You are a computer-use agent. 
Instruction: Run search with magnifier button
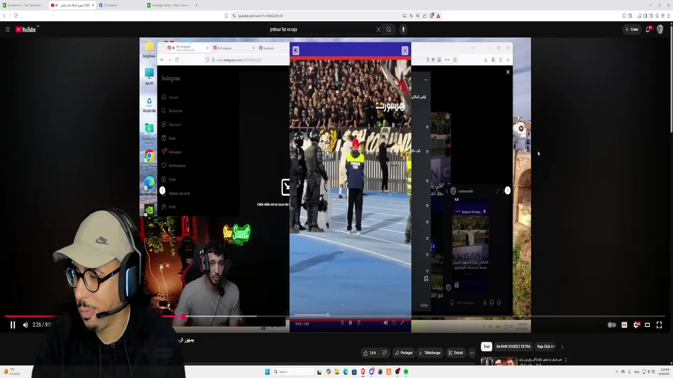click(389, 29)
